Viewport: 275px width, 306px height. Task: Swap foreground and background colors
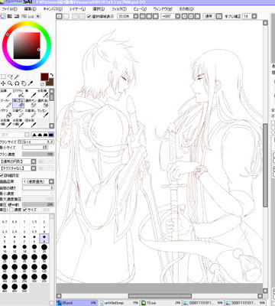(52, 75)
